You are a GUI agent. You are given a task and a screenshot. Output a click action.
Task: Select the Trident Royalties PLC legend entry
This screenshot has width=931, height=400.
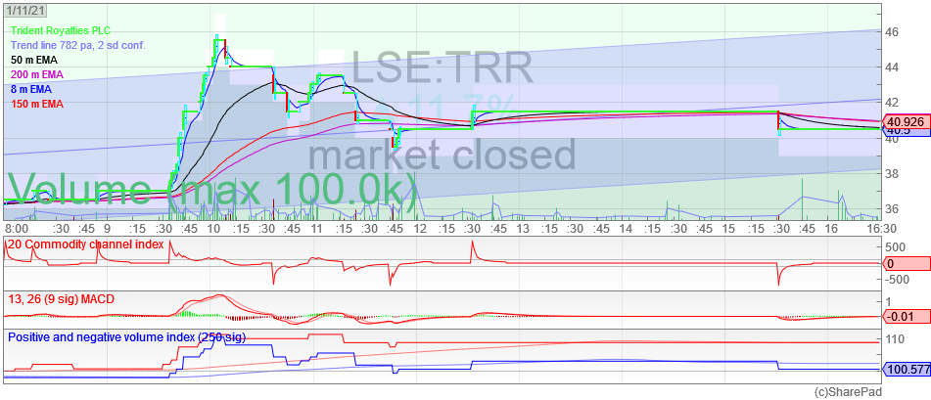61,31
